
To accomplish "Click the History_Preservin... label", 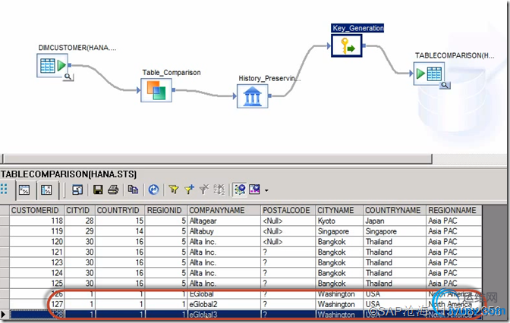I will click(x=269, y=78).
